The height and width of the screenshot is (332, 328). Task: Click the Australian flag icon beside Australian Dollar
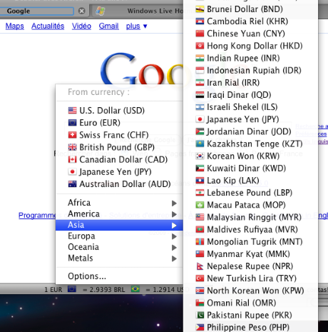coord(72,184)
